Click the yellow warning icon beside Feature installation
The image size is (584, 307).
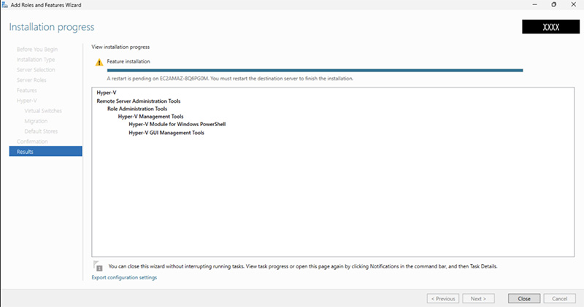(99, 63)
